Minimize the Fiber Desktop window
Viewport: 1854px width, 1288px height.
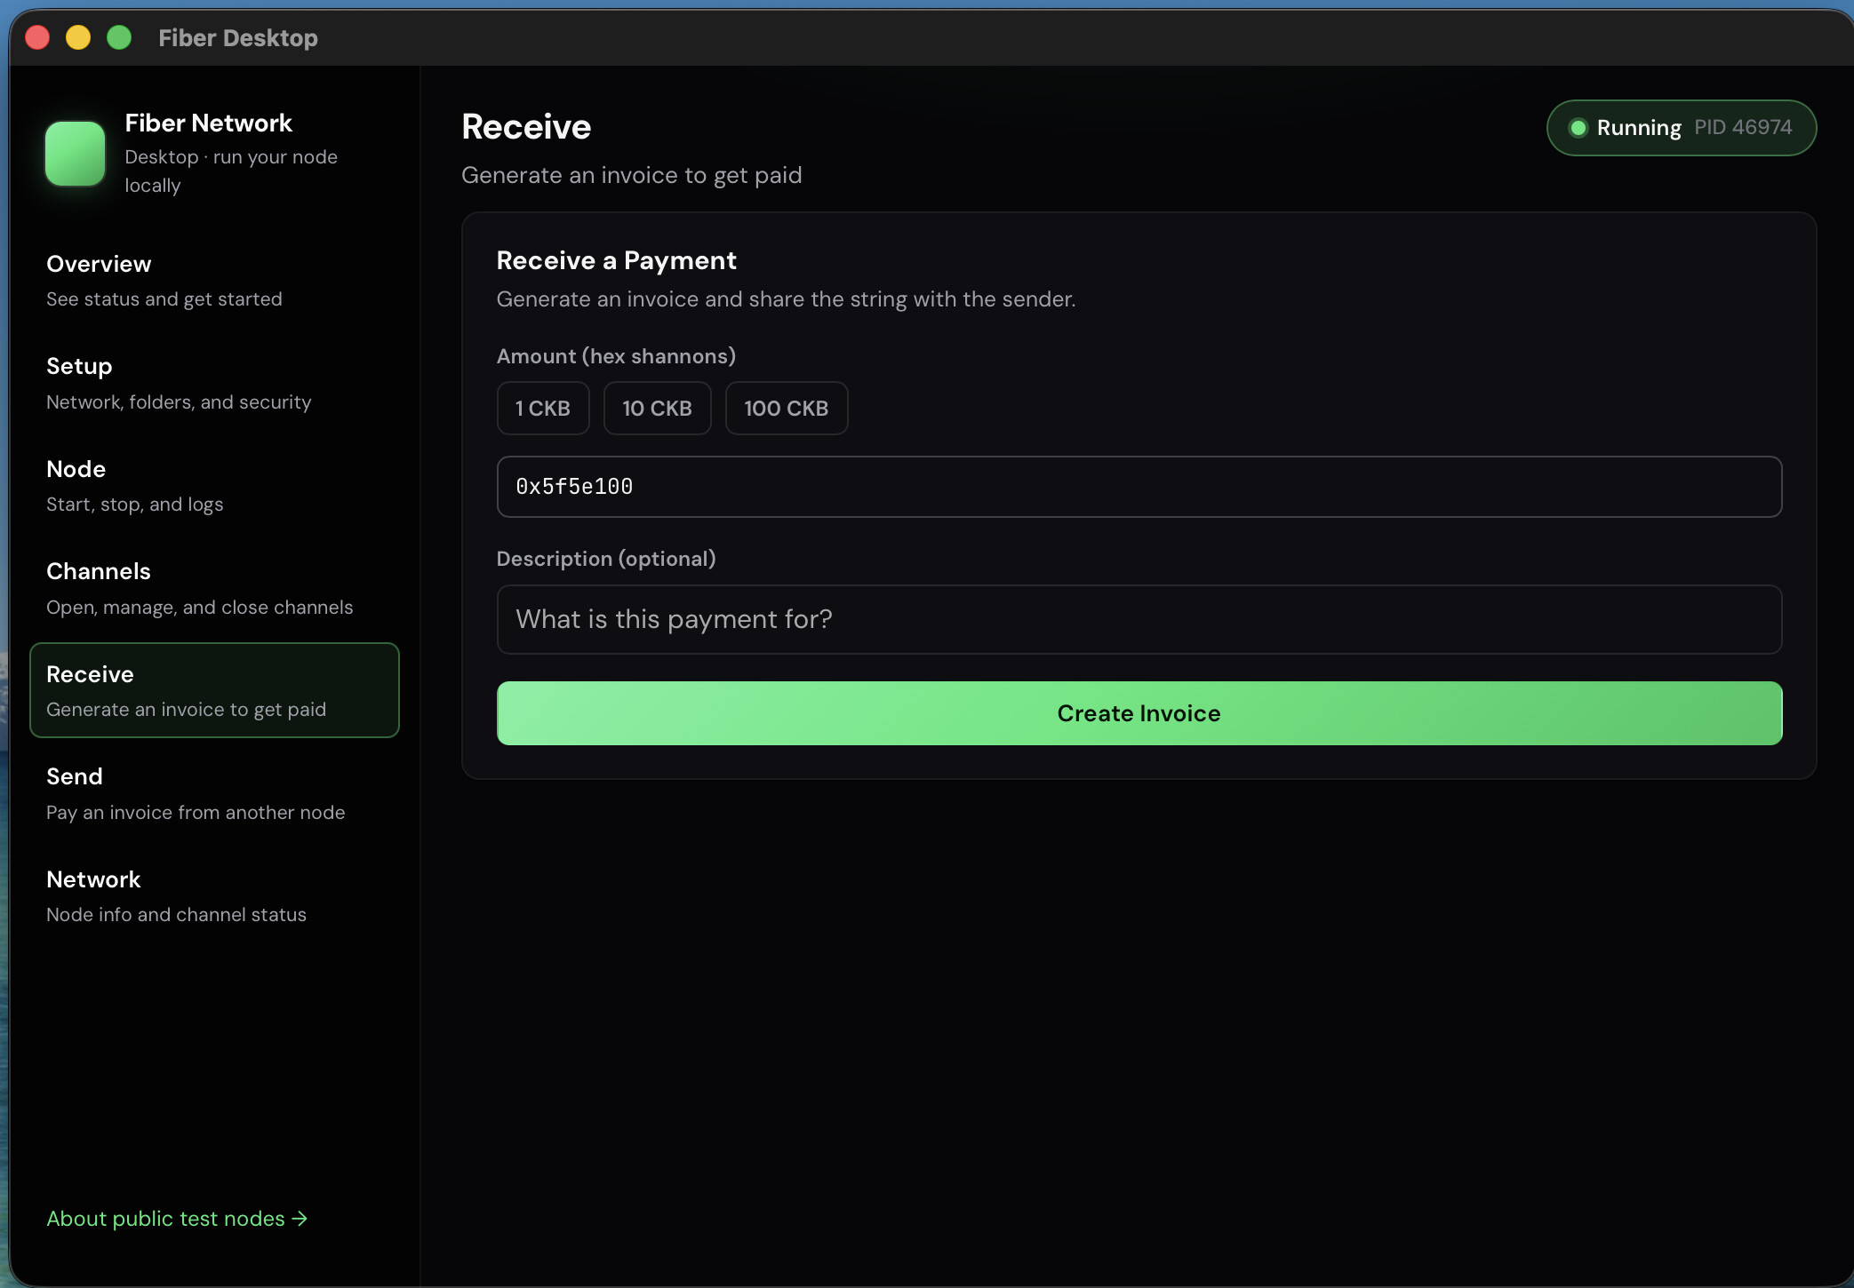tap(78, 37)
